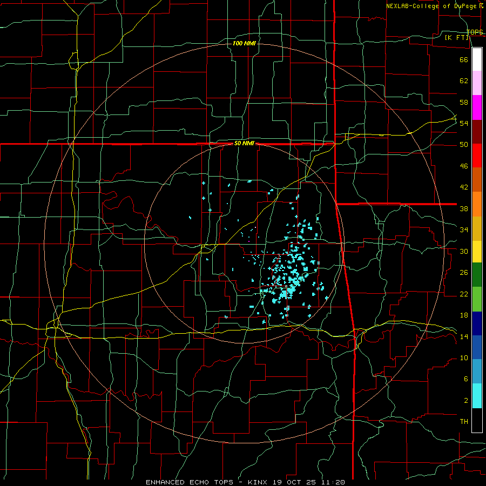The width and height of the screenshot is (486, 486).
Task: Click the white color swatch above 66 in the legend
Action: (x=477, y=59)
